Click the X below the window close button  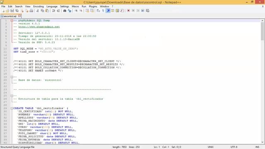pos(263,7)
